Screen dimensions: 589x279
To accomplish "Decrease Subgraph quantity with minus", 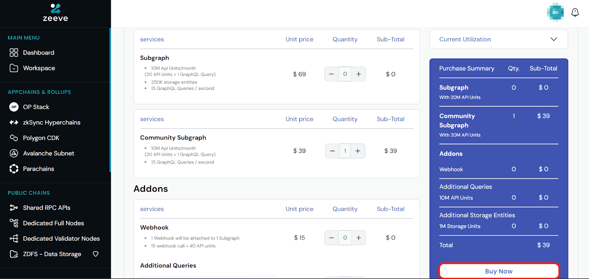I will [331, 74].
